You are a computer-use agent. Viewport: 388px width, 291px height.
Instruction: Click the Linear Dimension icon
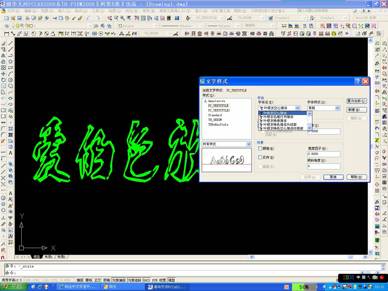click(7, 34)
